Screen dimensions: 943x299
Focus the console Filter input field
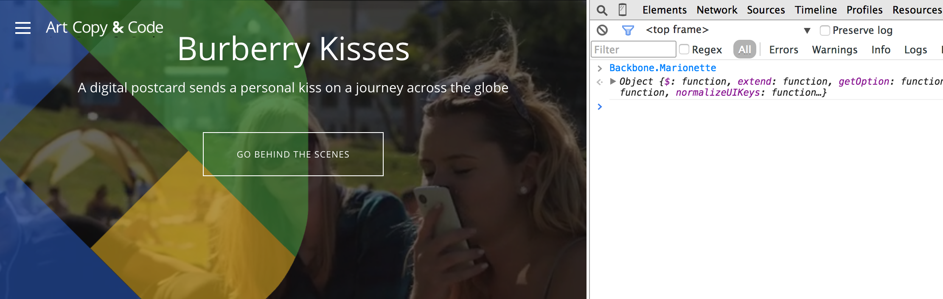pyautogui.click(x=633, y=50)
